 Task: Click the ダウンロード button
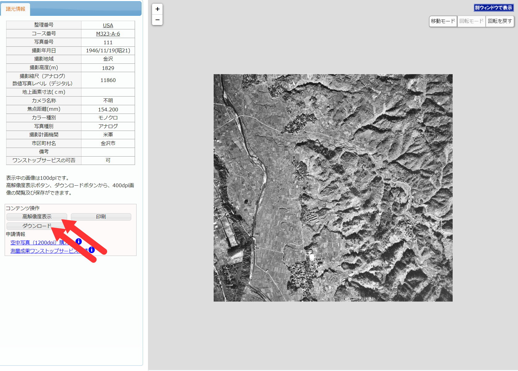[37, 226]
